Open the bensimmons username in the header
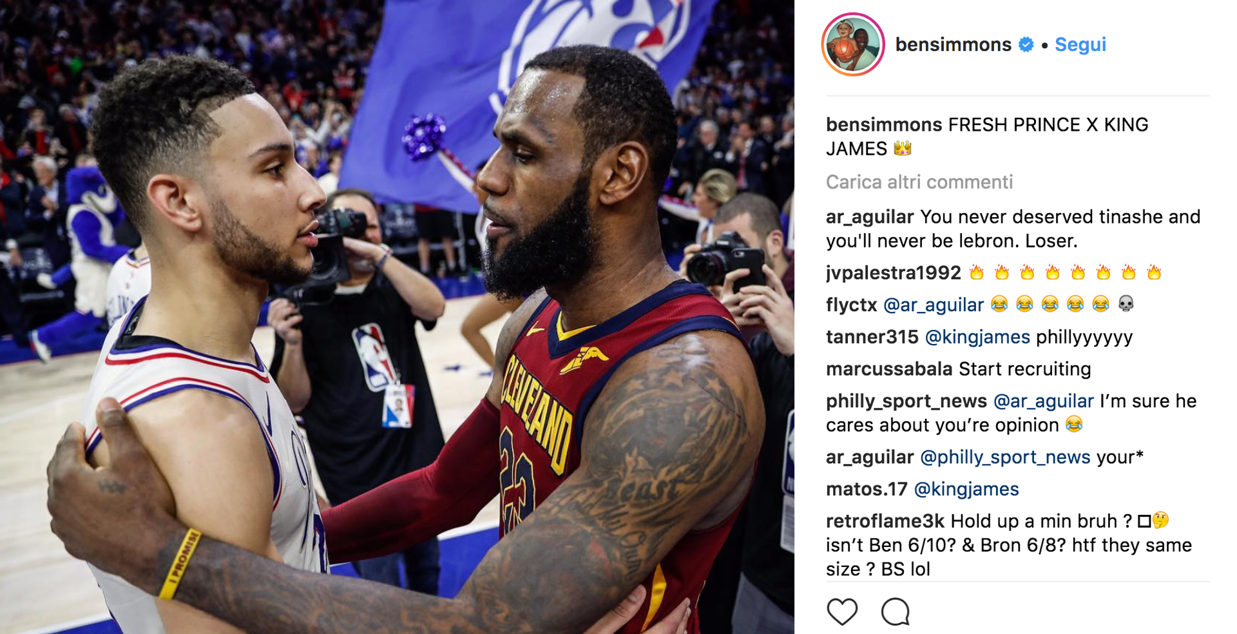Screen dimensions: 1237x634 (953, 44)
